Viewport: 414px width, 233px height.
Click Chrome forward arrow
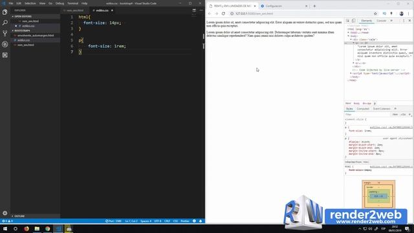tap(216, 14)
